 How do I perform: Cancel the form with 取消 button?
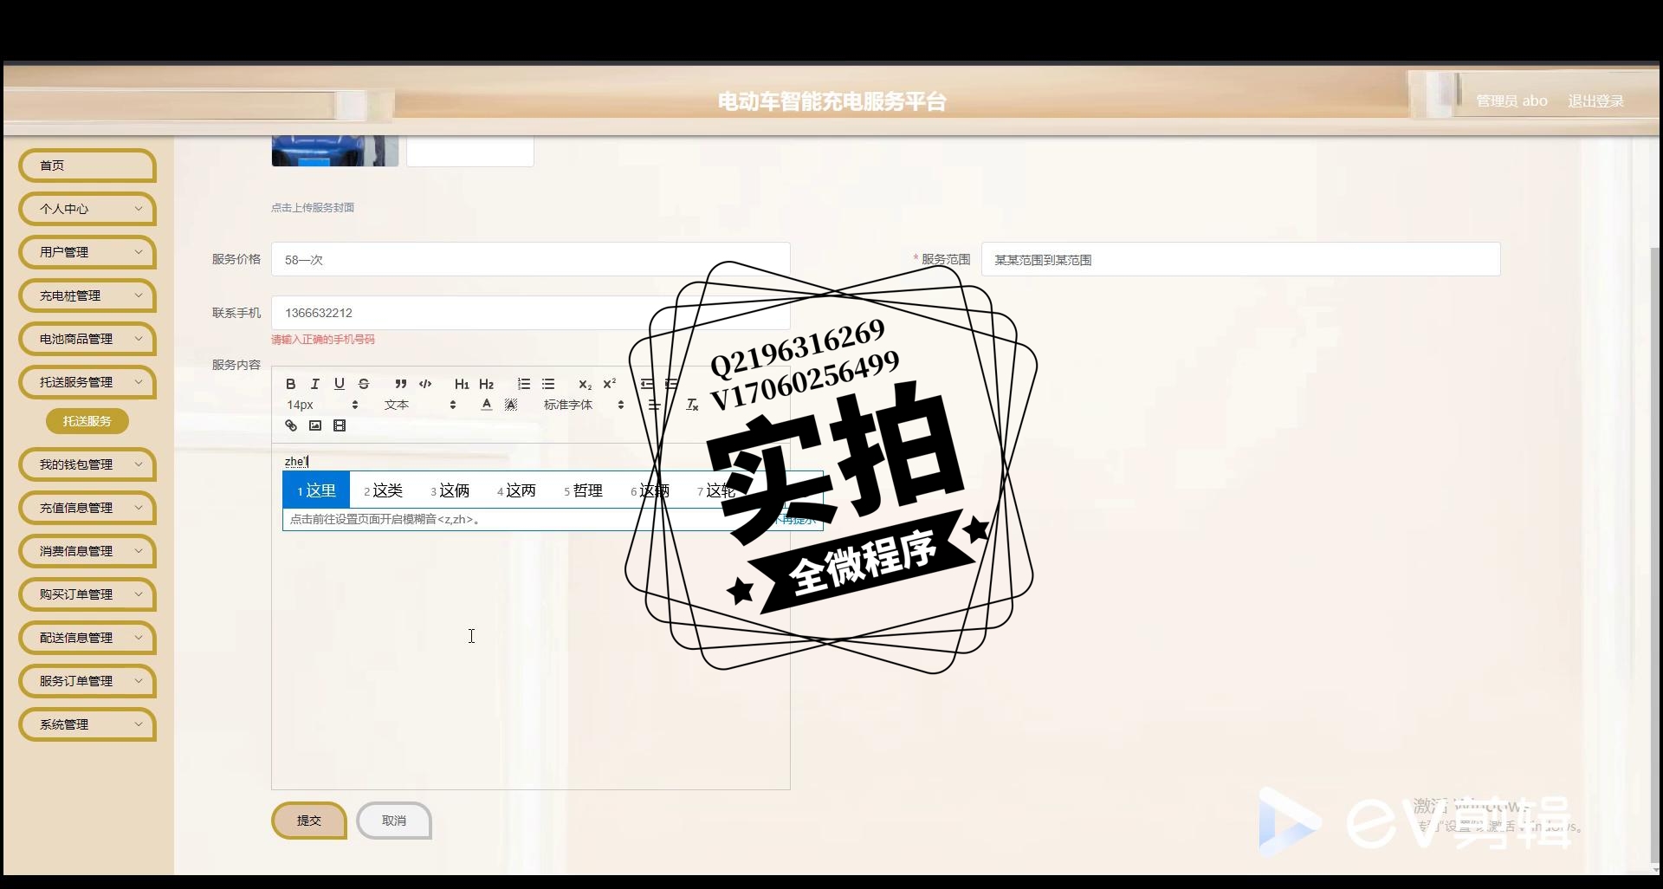click(x=394, y=821)
